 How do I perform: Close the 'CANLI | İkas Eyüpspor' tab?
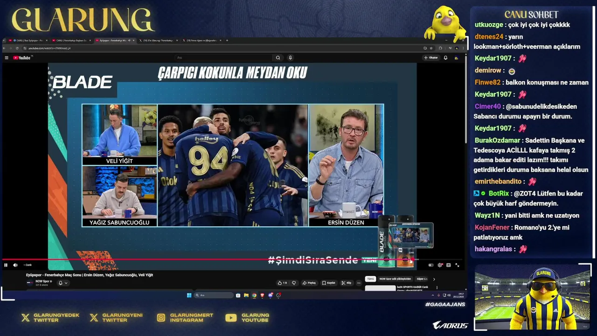47,41
